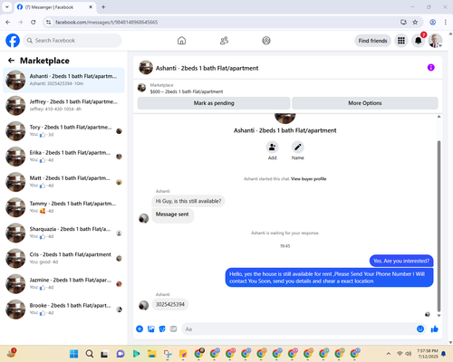
Task: Open the Facebook menu grid icon
Action: [x=401, y=41]
